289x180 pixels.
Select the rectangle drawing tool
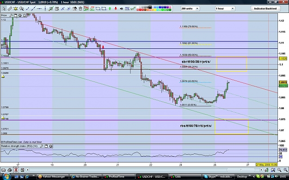[x=104, y=8]
